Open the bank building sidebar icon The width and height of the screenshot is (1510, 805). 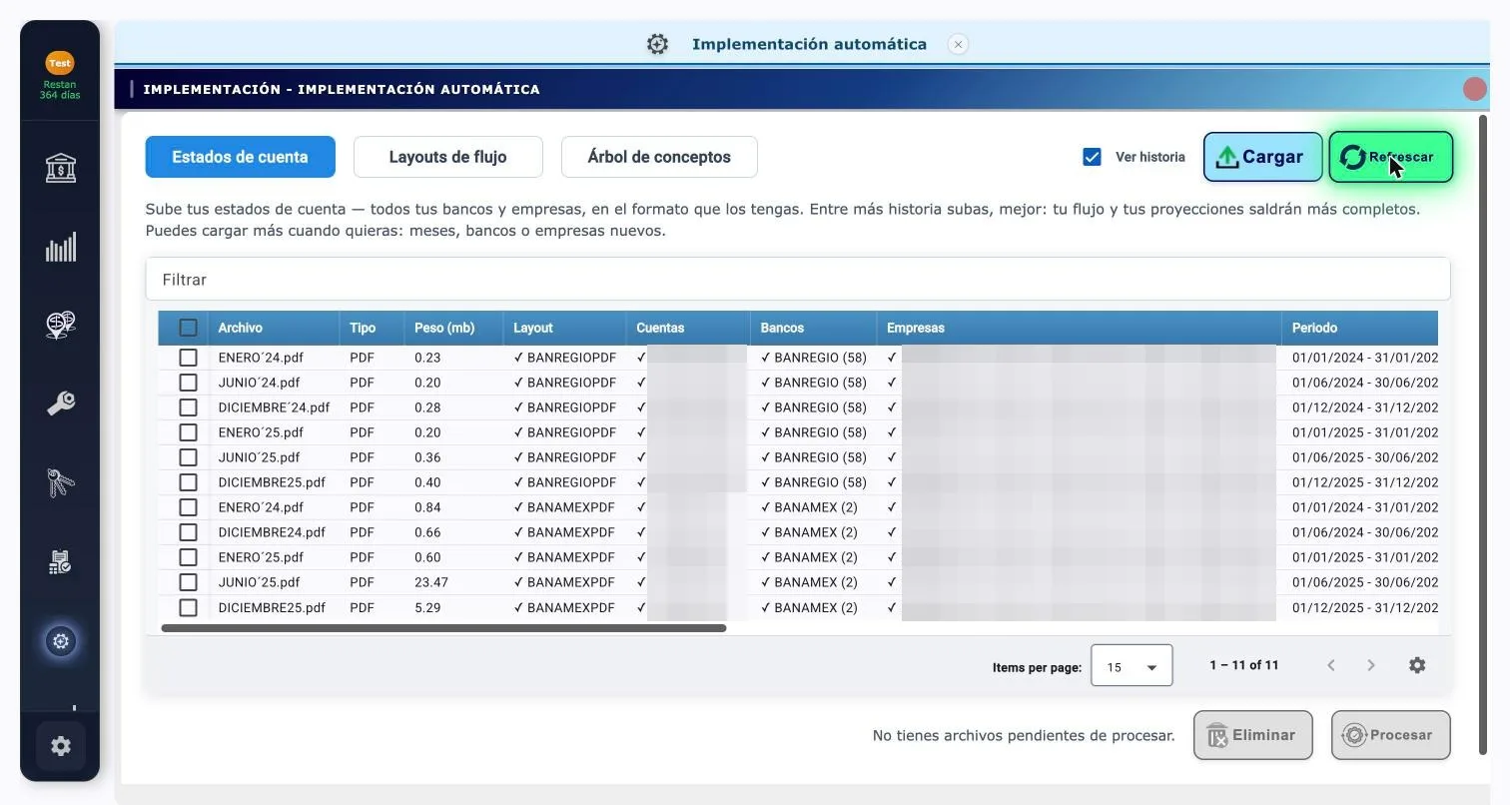[x=61, y=168]
